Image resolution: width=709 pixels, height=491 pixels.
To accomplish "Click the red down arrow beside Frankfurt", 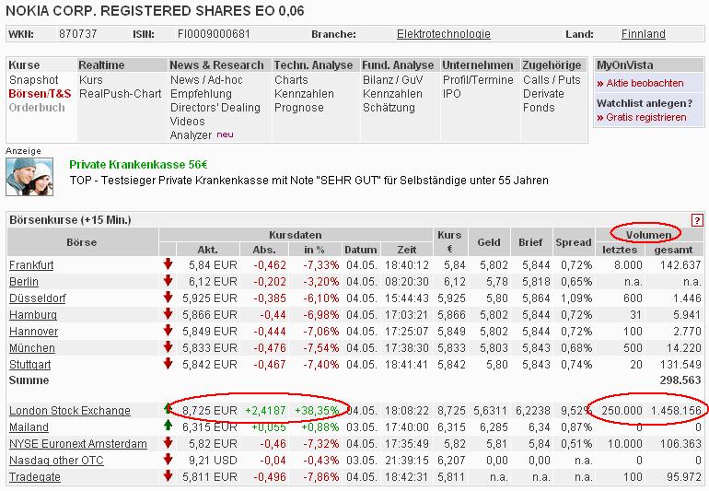I will coord(168,265).
